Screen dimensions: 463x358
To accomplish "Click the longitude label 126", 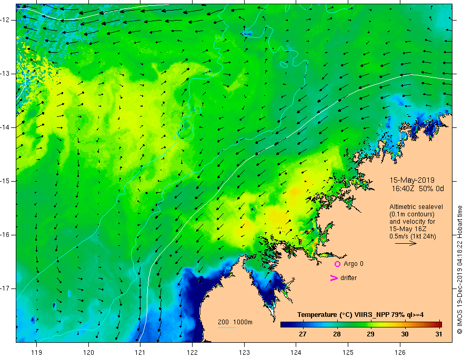I will click(400, 352).
